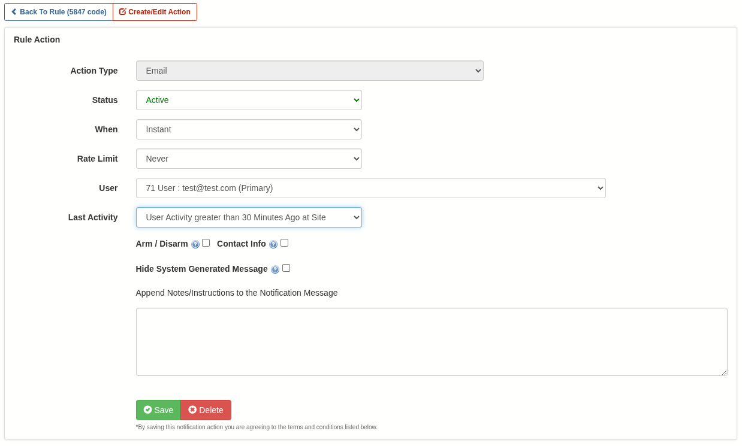Enable the Arm / Disarm checkbox
The height and width of the screenshot is (446, 742).
coord(206,242)
